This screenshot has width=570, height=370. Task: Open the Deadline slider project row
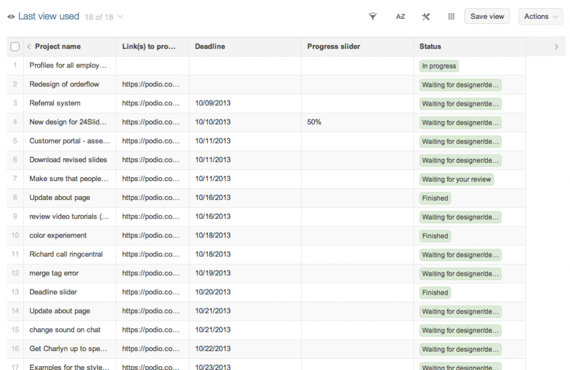coord(53,293)
